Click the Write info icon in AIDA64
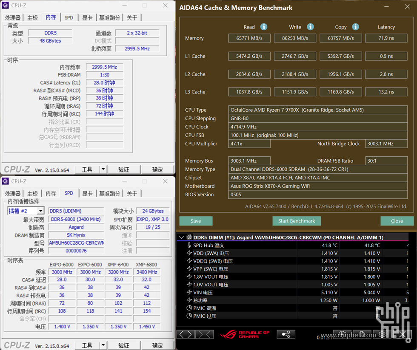Screen dimensions: 417x350 coord(310,27)
